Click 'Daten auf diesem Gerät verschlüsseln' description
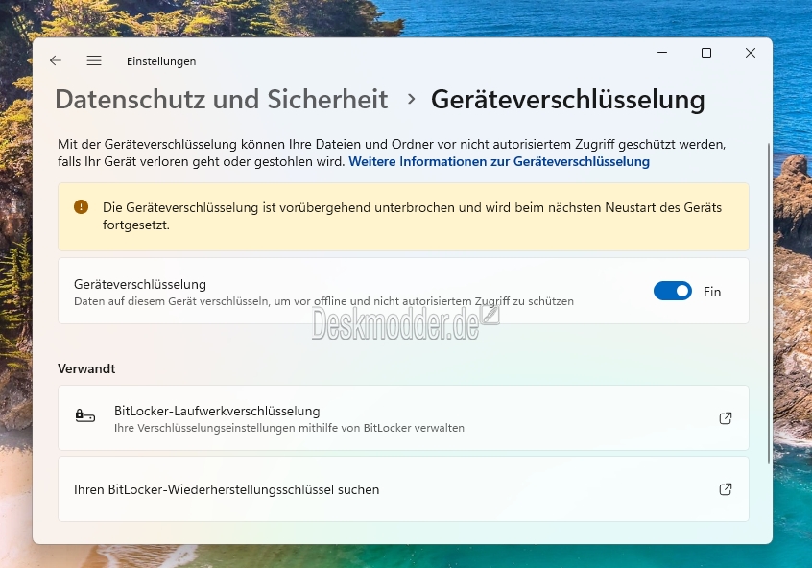 [x=323, y=301]
